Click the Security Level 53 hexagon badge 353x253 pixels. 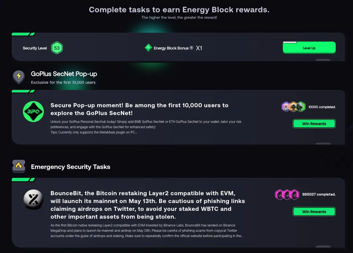[x=57, y=48]
